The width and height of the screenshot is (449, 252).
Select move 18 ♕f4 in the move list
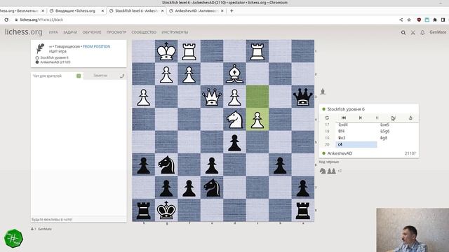click(356, 132)
